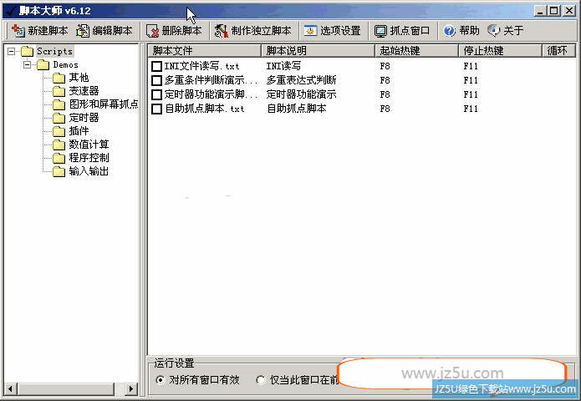
Task: Click F11 hotkey of 自助抓点脚本 row
Action: [x=471, y=109]
